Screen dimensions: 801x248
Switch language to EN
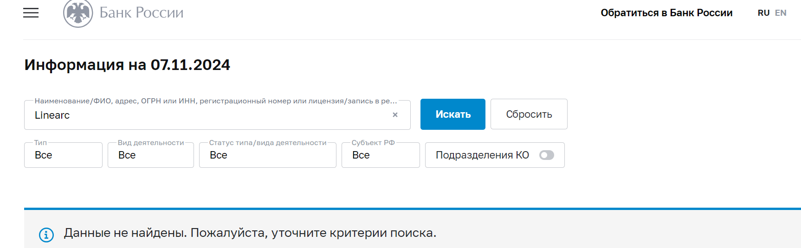pyautogui.click(x=781, y=13)
